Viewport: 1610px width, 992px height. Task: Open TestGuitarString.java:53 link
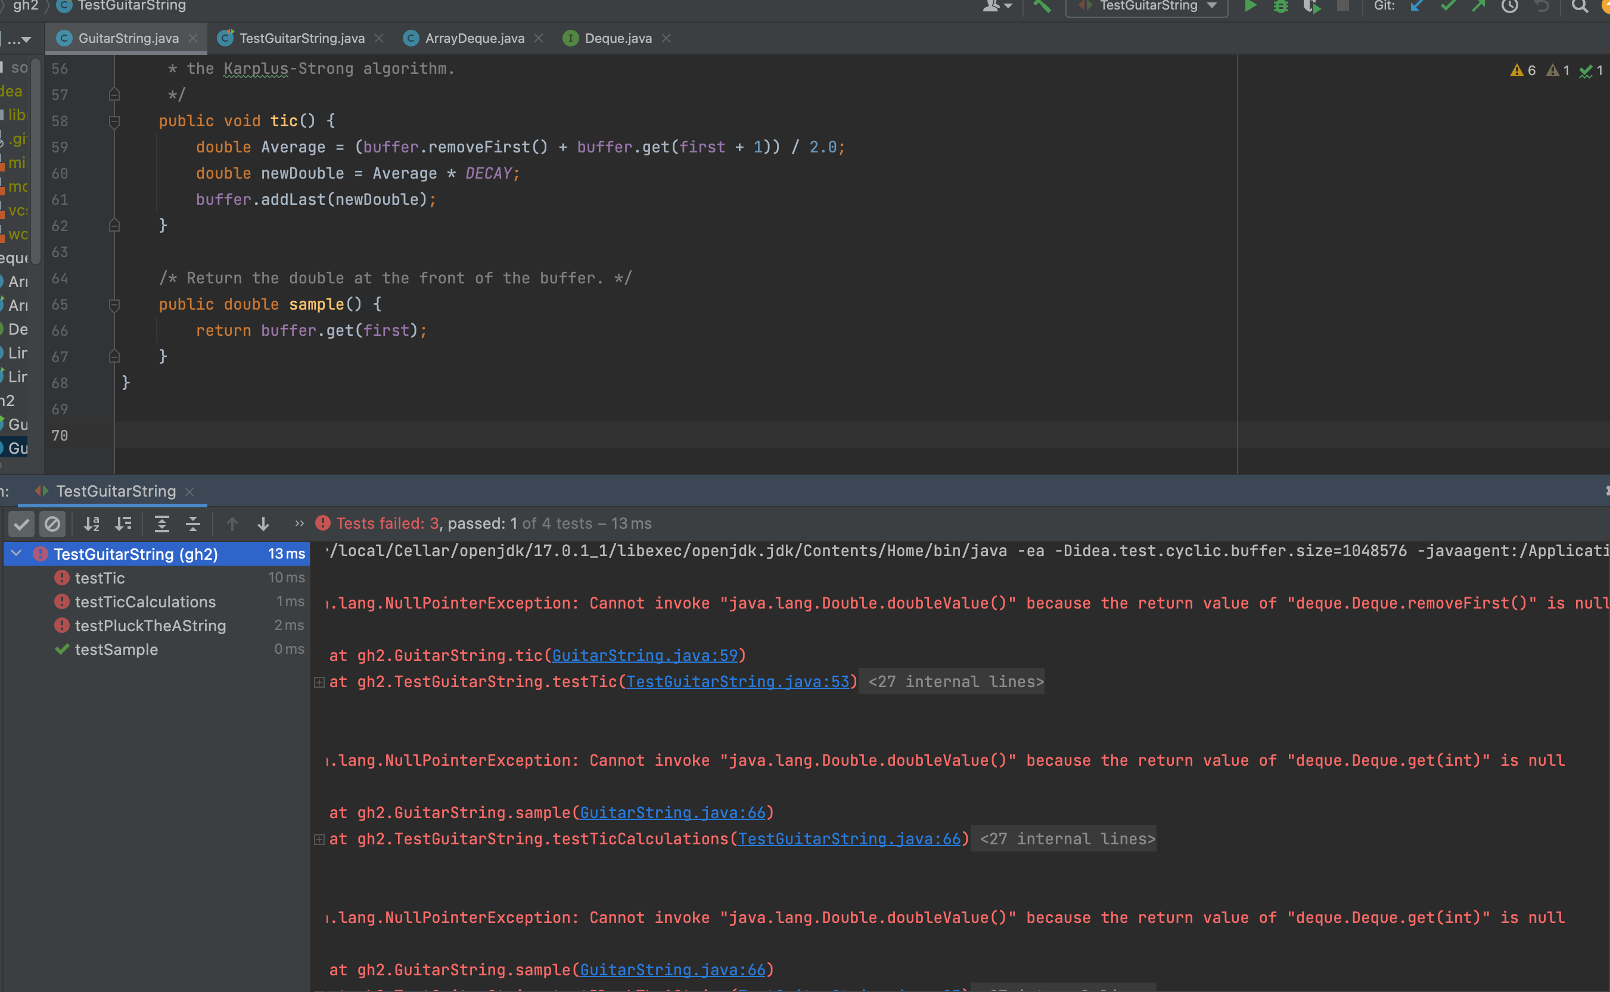(x=737, y=682)
